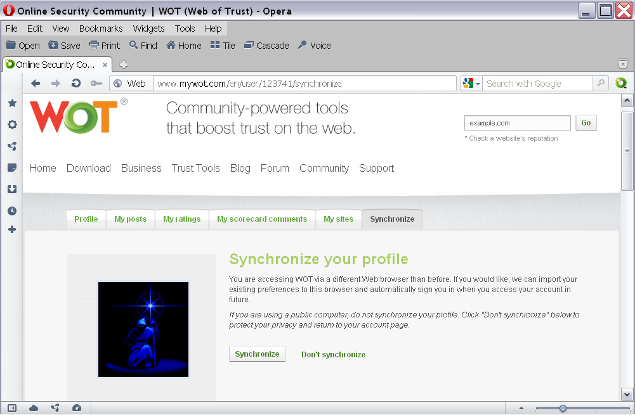
Task: Focus the Search with Google field
Action: pyautogui.click(x=537, y=84)
